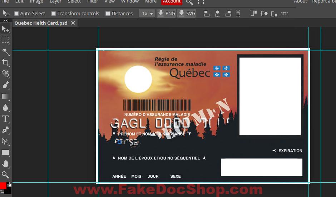This screenshot has width=336, height=197.
Task: Open the Filter menu
Action: [93, 1]
